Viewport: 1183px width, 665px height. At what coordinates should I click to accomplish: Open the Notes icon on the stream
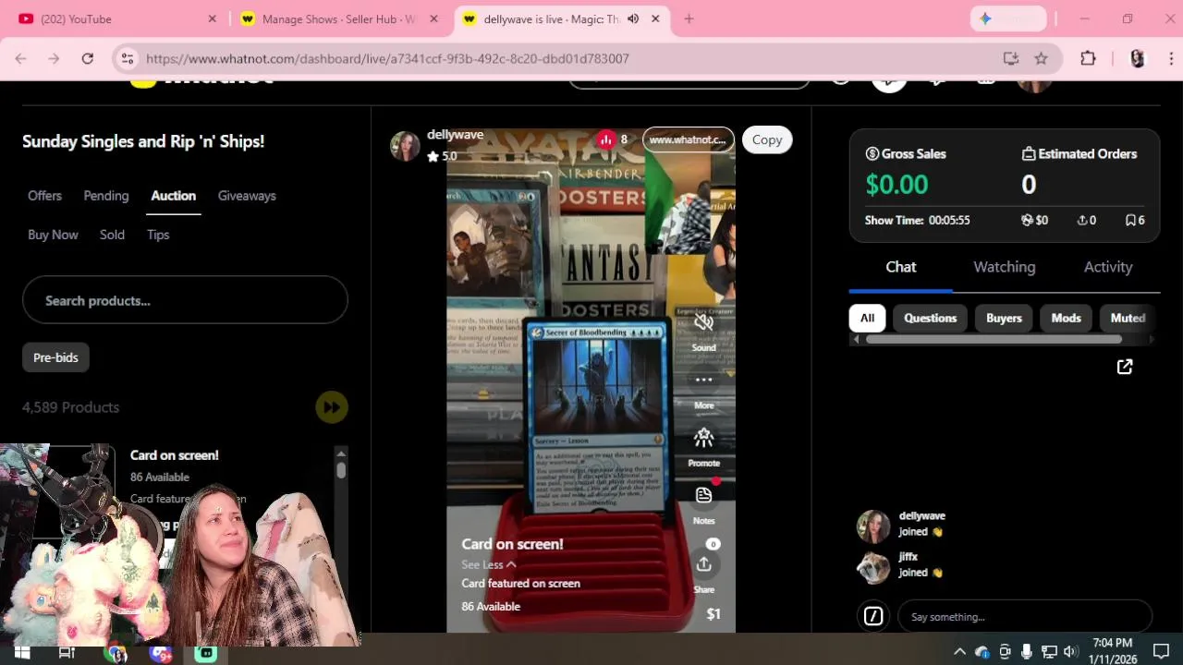(x=703, y=495)
